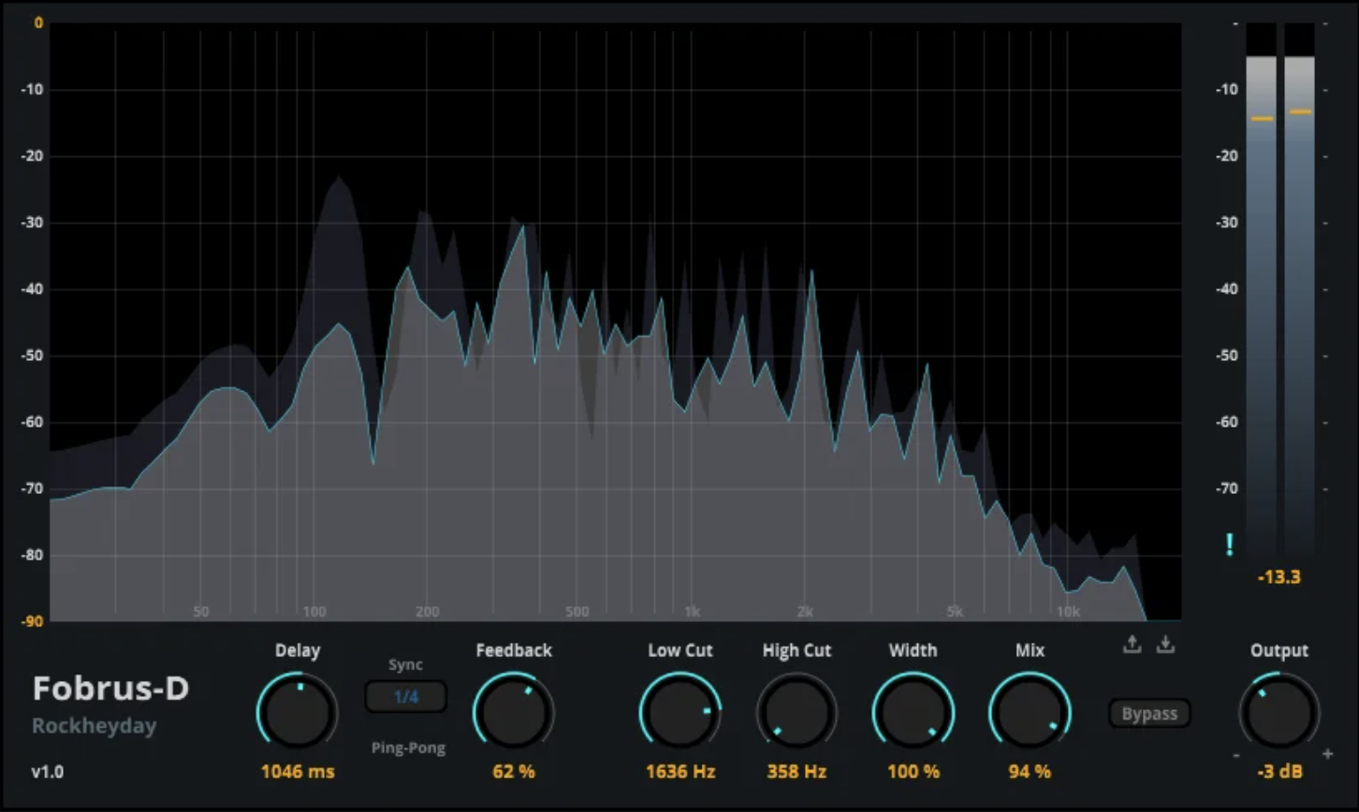Click the Width knob
1359x812 pixels.
[913, 713]
